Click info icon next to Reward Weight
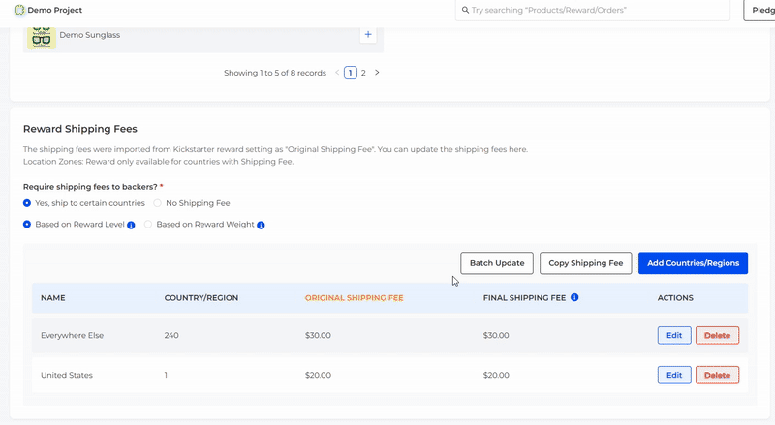Image resolution: width=775 pixels, height=425 pixels. [x=261, y=225]
